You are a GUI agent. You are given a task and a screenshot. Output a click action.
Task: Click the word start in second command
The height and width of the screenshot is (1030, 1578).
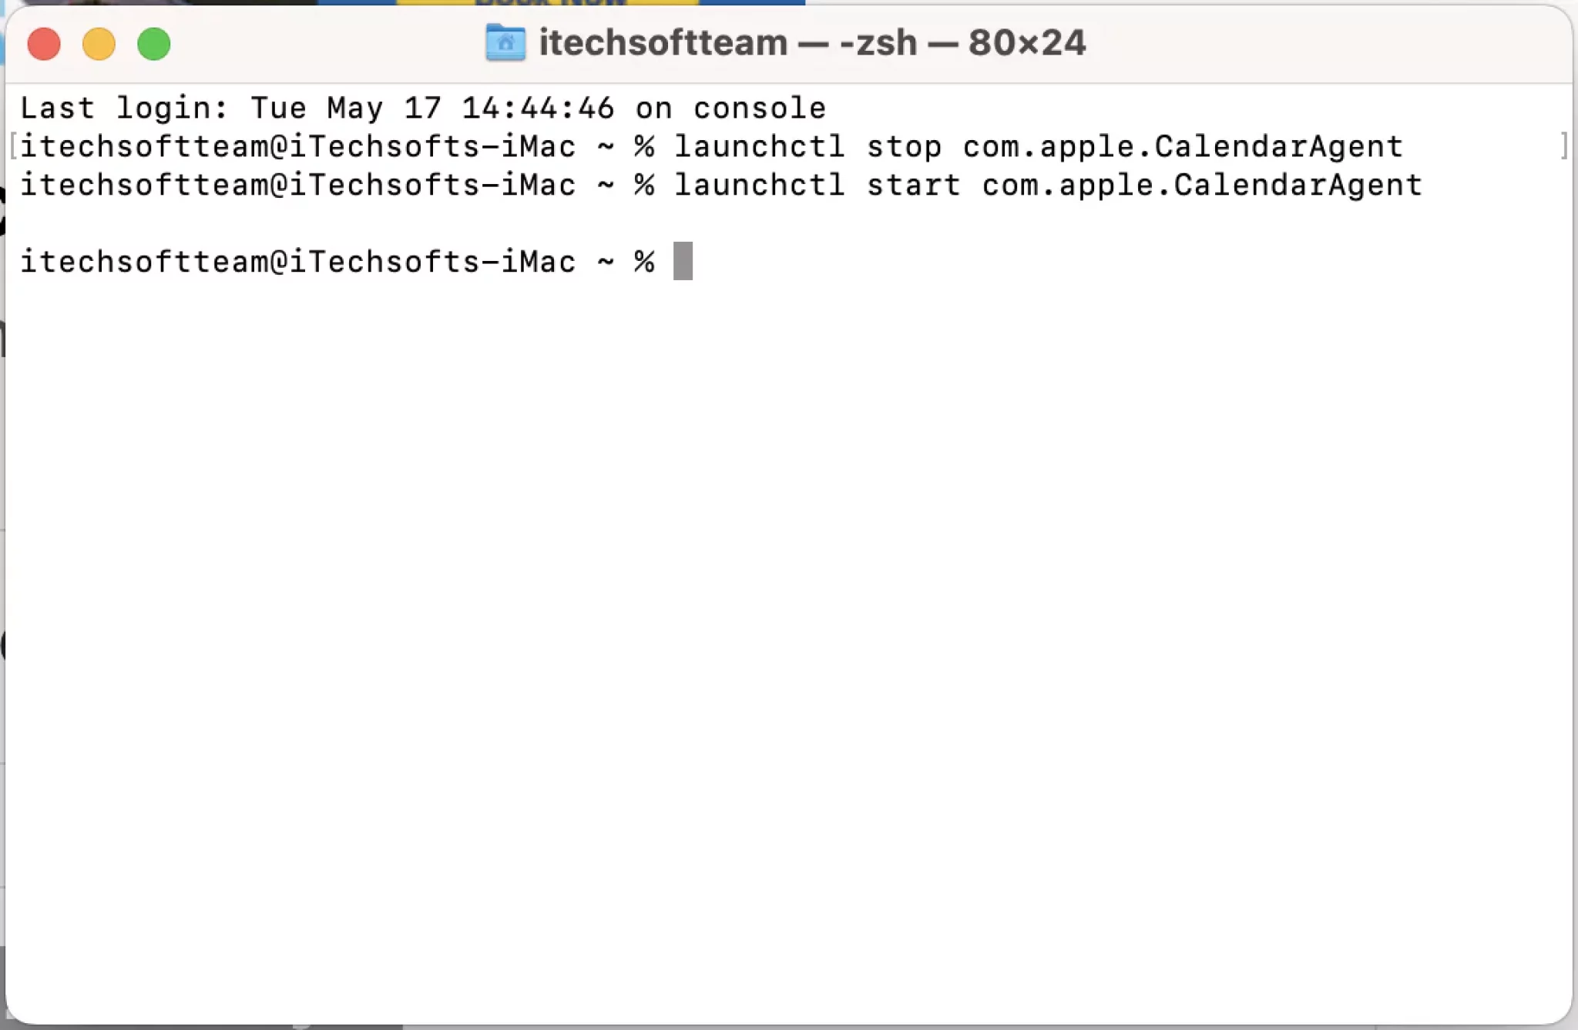[913, 186]
